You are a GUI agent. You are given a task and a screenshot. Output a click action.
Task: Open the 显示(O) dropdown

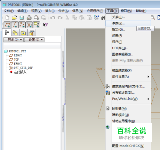(13, 40)
